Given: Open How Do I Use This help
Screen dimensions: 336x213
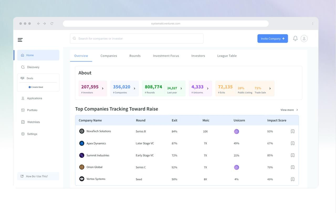Looking at the screenshot, I should click(x=38, y=176).
